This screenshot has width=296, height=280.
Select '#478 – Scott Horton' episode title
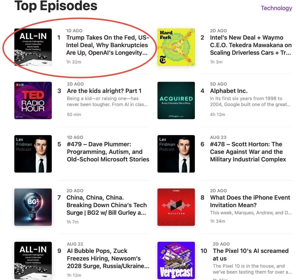[248, 152]
